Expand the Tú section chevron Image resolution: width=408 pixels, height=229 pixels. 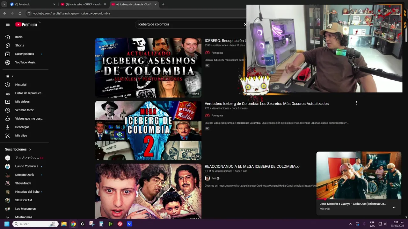[x=12, y=76]
